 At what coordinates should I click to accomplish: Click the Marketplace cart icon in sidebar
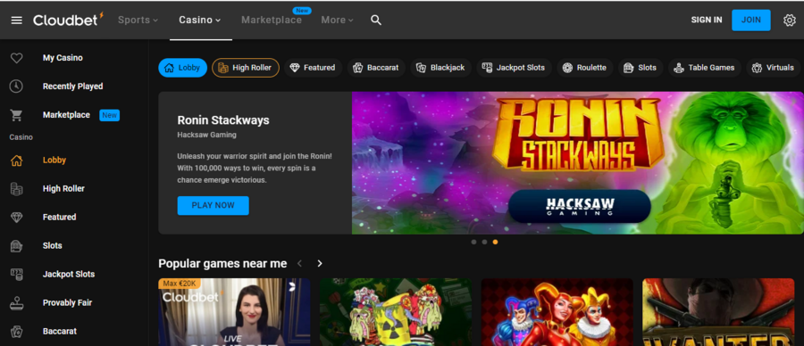pyautogui.click(x=16, y=115)
